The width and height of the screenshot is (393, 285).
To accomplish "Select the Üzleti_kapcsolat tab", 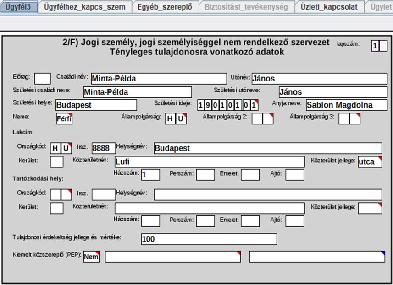I will (329, 7).
